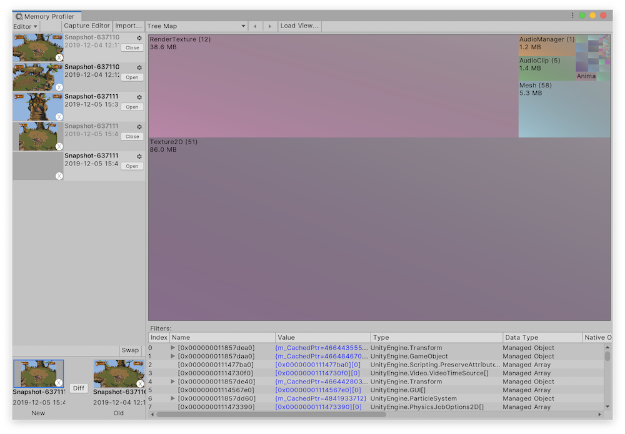Click the forward arrow next to Tree Map
This screenshot has width=625, height=434.
pyautogui.click(x=269, y=26)
